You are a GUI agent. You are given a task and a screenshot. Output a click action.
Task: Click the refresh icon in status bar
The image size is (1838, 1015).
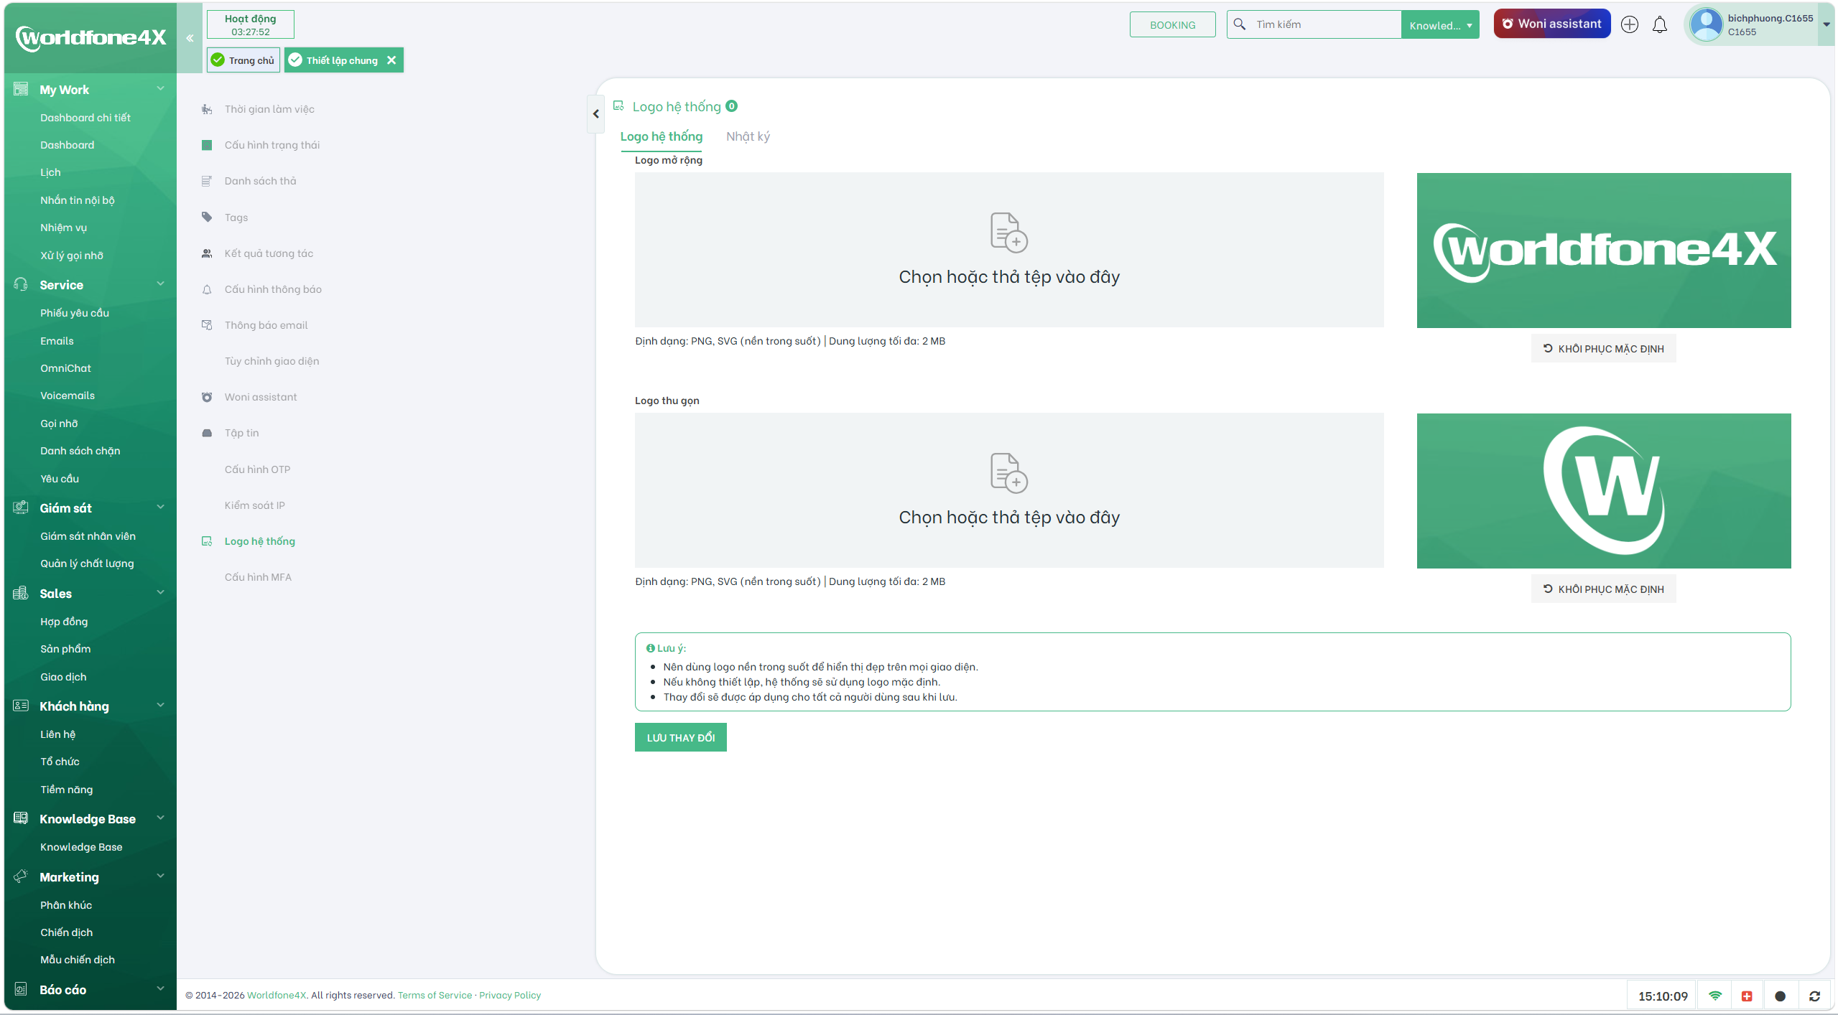click(1814, 996)
